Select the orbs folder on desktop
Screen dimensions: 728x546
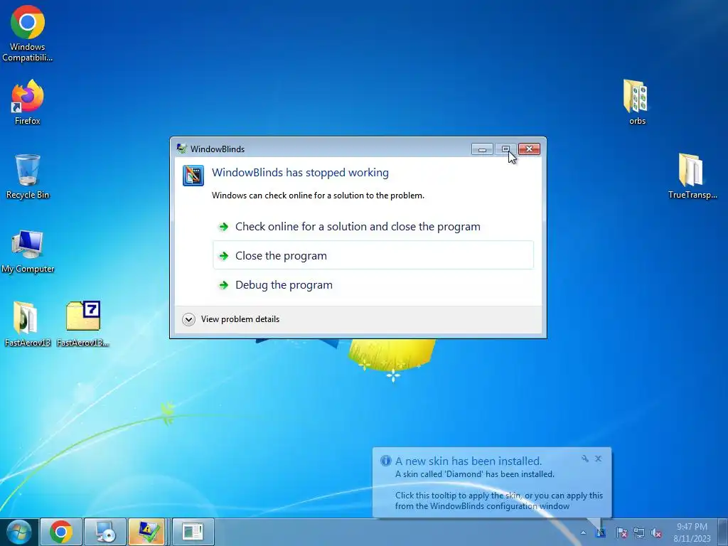pos(637,102)
